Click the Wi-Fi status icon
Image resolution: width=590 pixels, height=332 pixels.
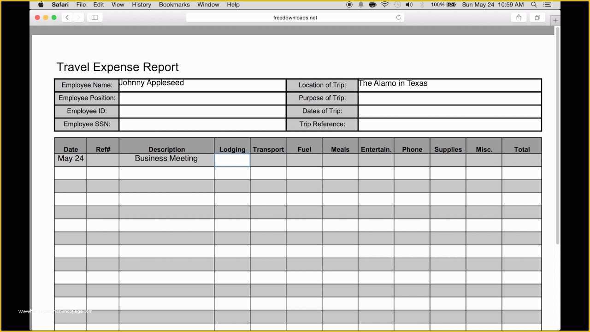point(385,5)
